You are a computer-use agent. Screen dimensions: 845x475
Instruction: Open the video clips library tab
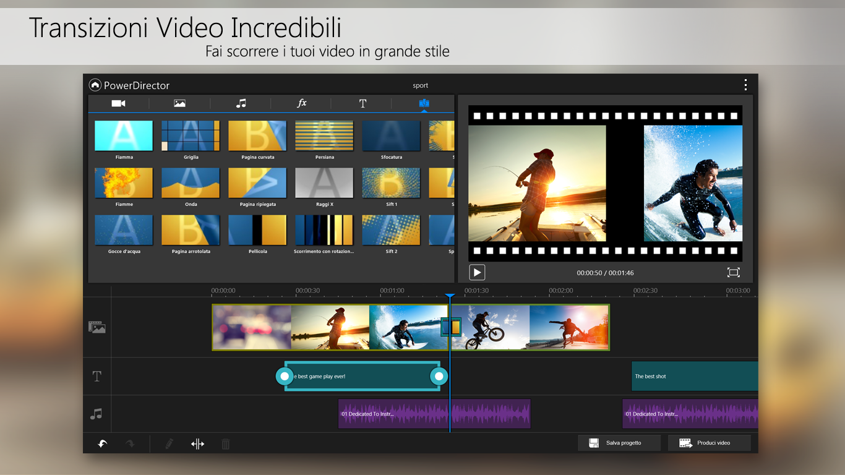[118, 103]
